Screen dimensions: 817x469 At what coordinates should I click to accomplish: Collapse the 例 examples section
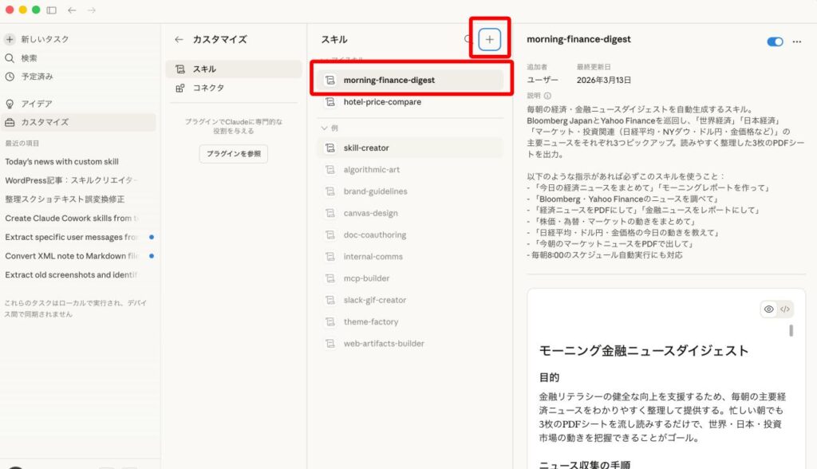point(324,128)
